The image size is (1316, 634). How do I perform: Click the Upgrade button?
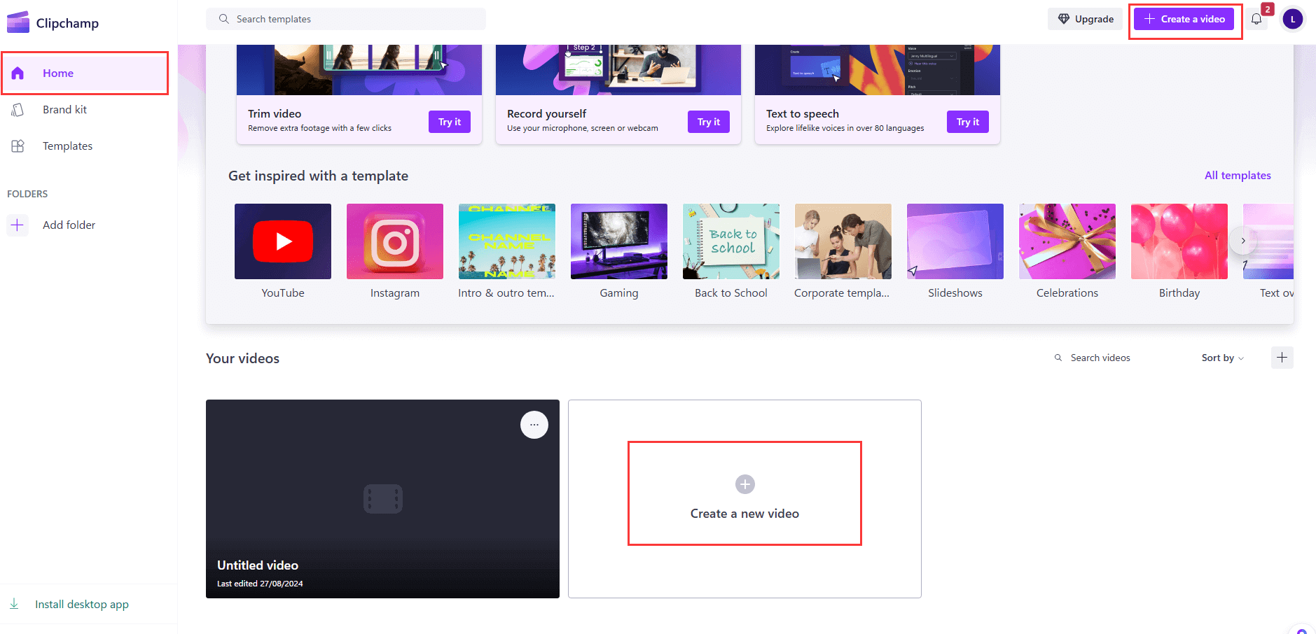[x=1085, y=19]
